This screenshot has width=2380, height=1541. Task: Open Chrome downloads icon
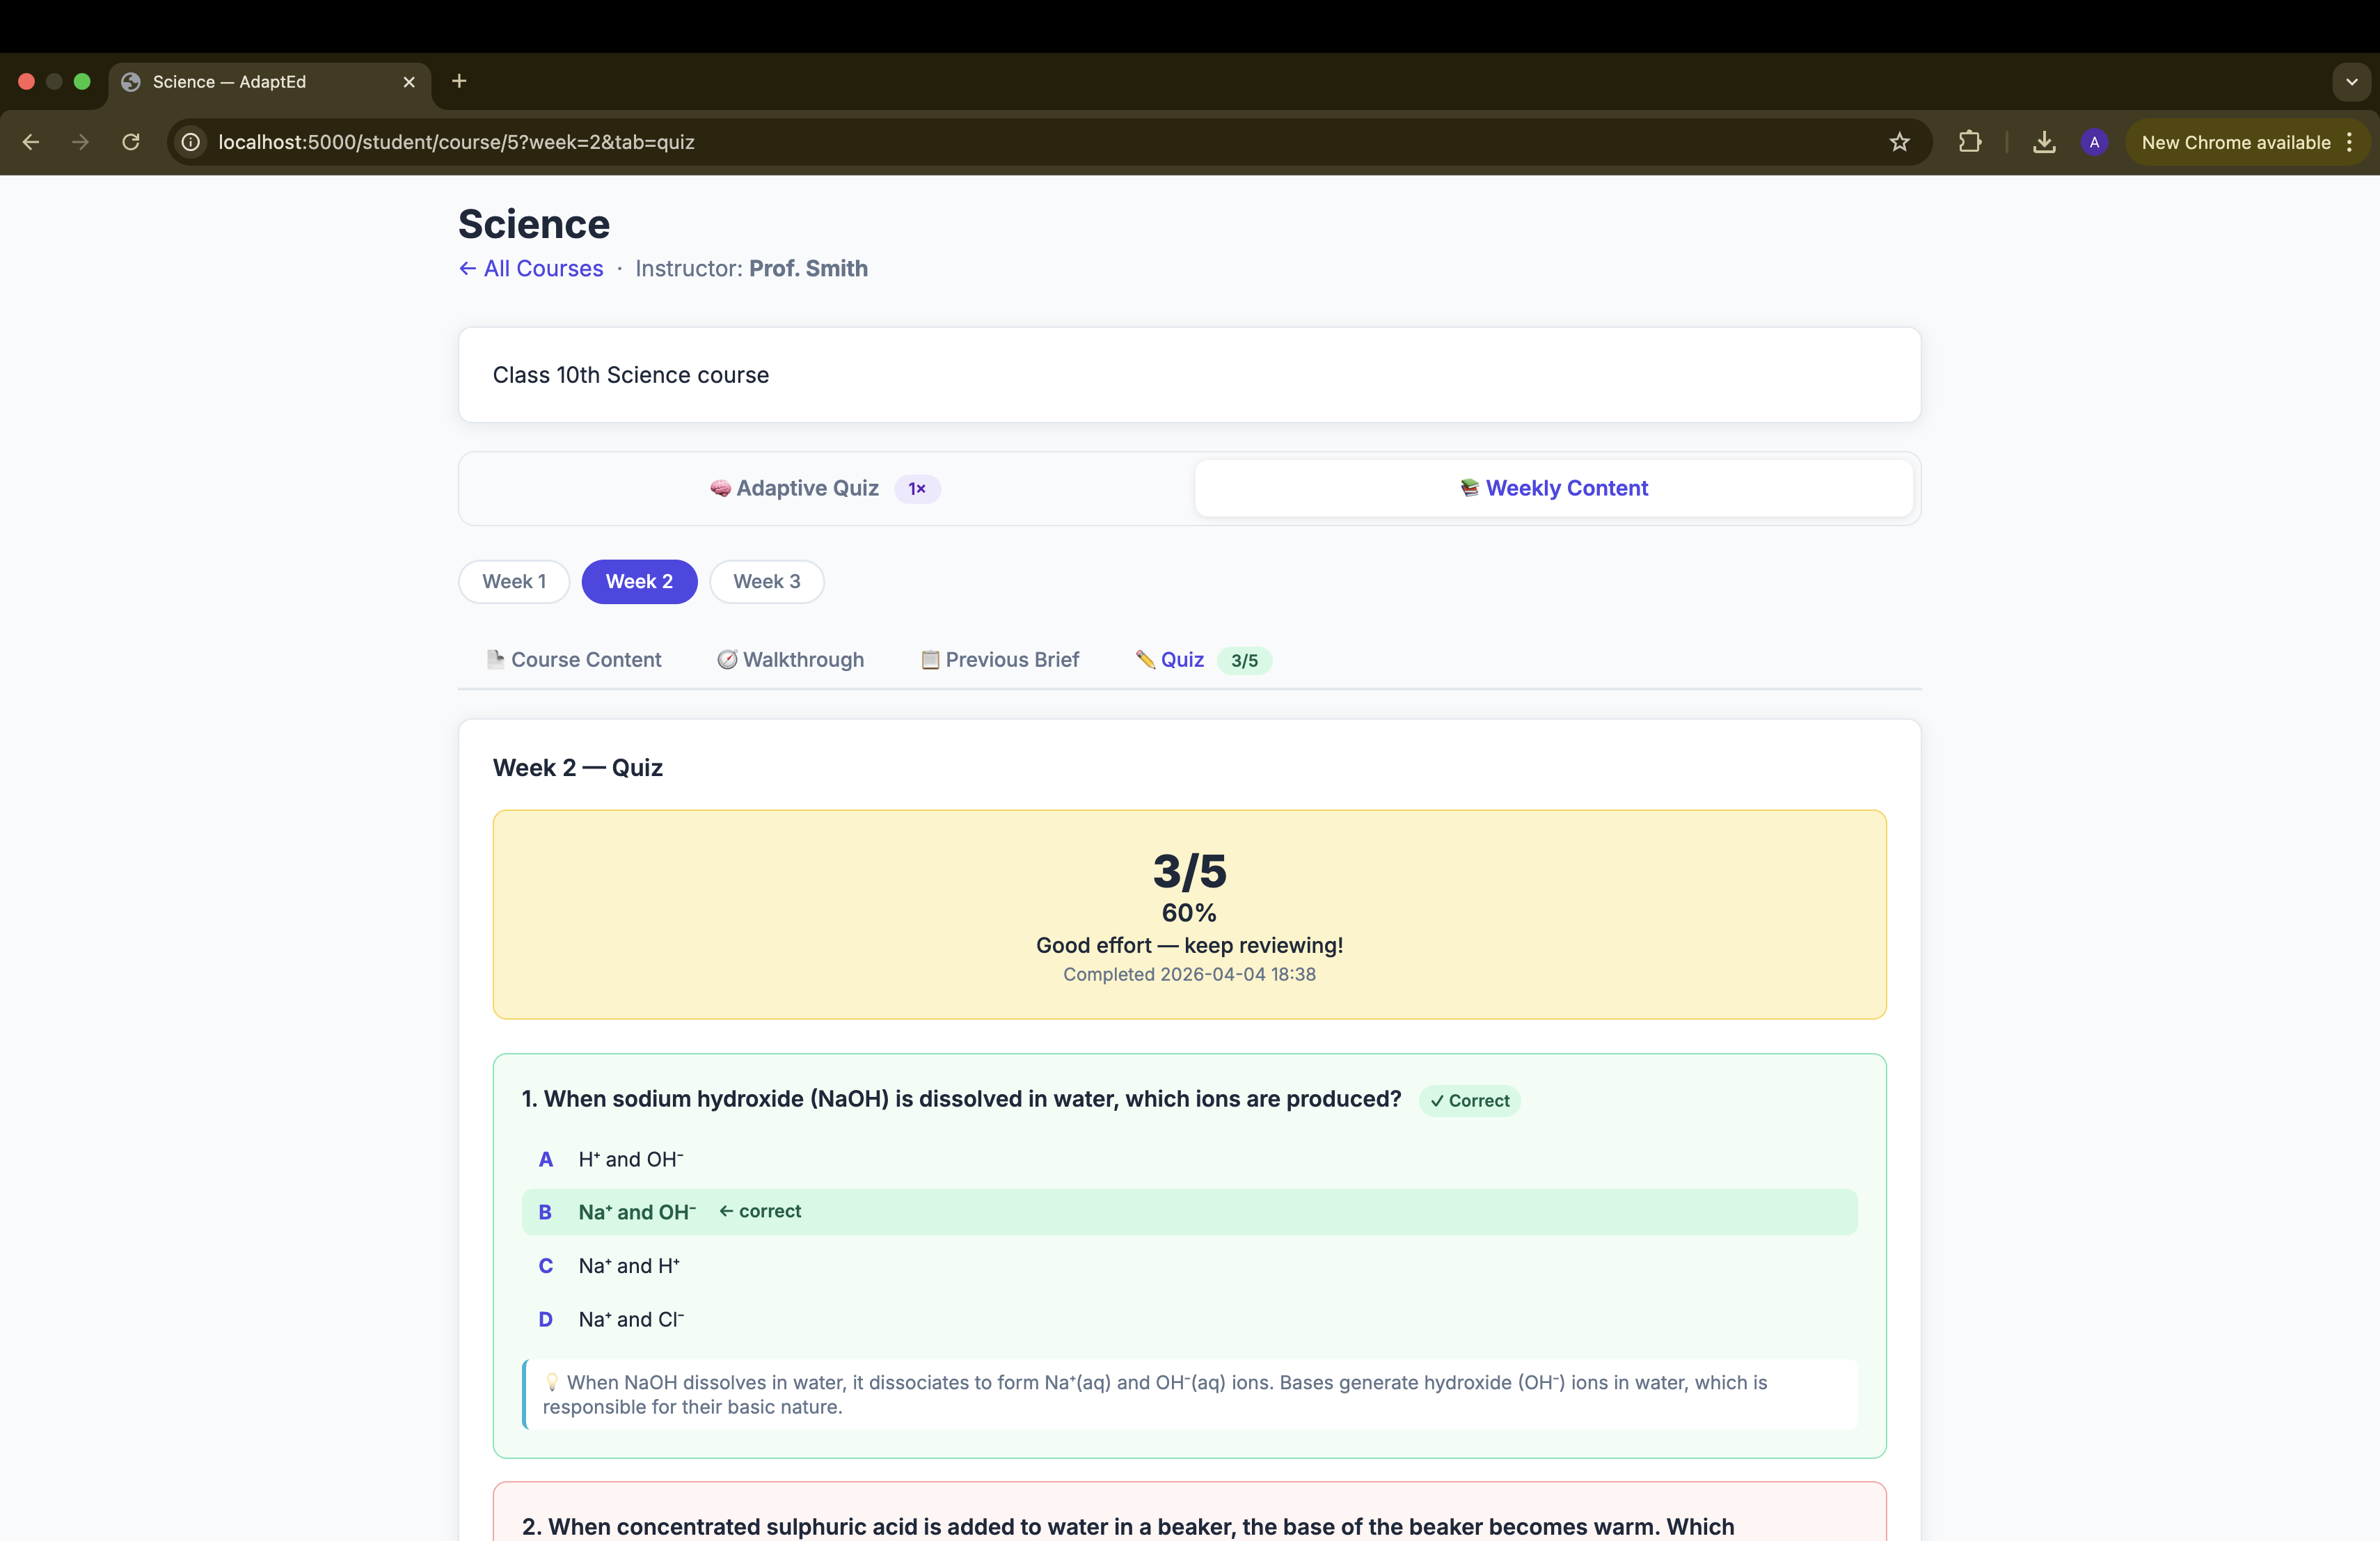[2043, 142]
